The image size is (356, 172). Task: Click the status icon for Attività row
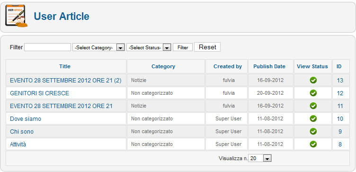tap(313, 144)
